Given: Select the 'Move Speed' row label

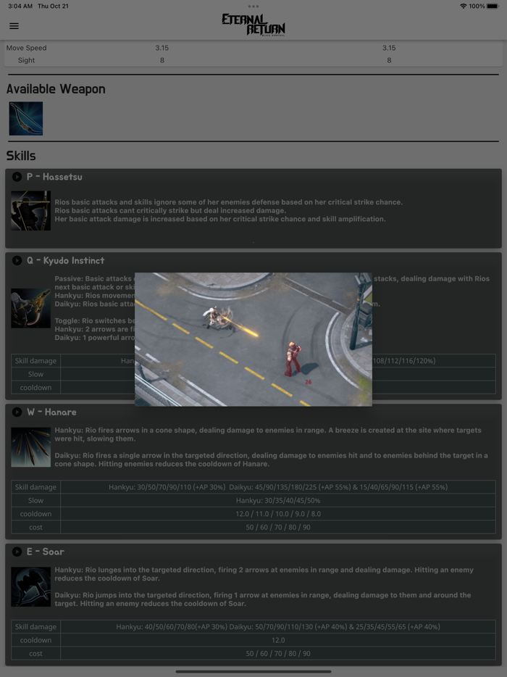Looking at the screenshot, I should (x=26, y=48).
